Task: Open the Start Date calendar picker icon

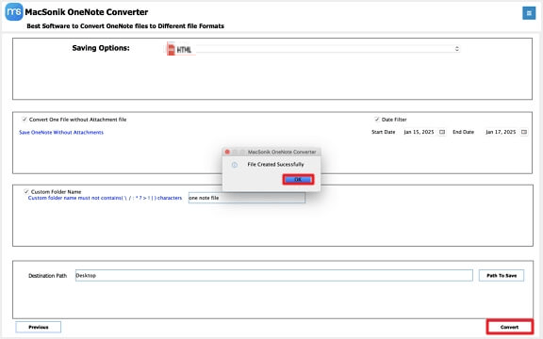Action: 442,132
